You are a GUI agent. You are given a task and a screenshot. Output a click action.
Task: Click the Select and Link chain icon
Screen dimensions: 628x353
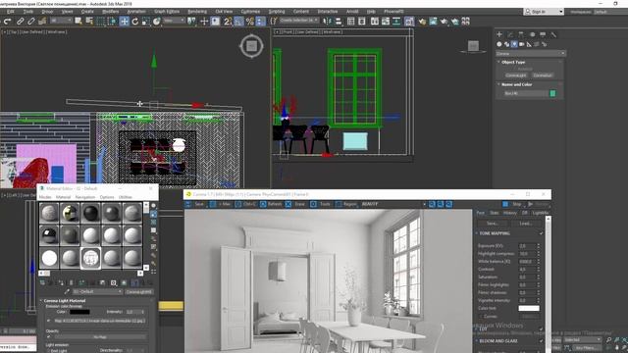(x=20, y=22)
